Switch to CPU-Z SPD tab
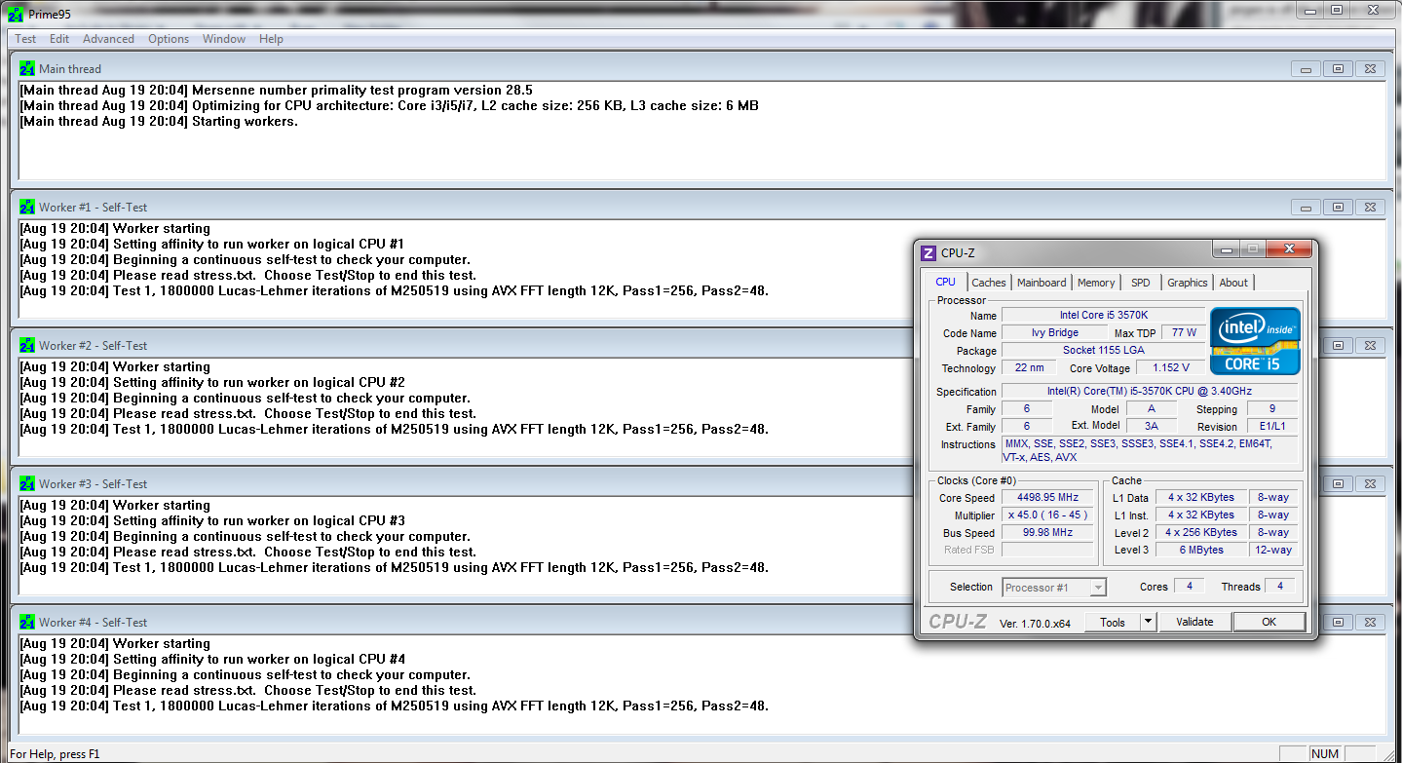1402x763 pixels. pos(1141,283)
